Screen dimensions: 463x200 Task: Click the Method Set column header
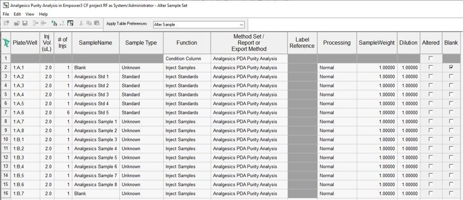(249, 43)
